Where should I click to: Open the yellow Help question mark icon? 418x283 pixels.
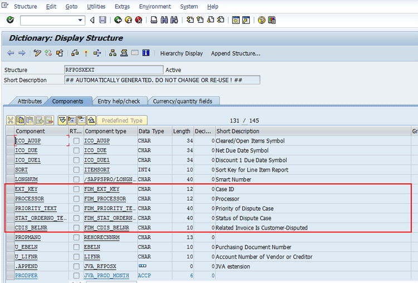[261, 20]
